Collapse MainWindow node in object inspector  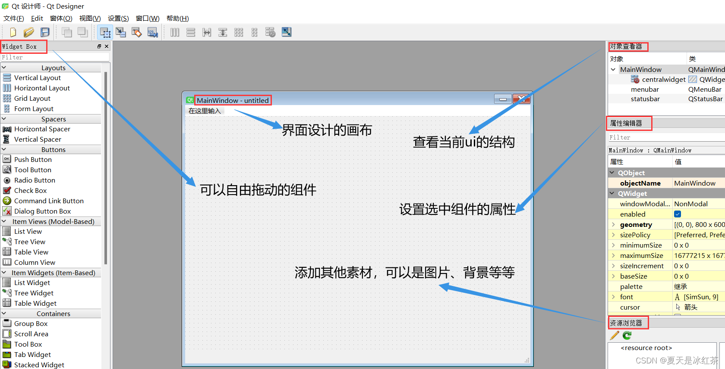[x=613, y=69]
